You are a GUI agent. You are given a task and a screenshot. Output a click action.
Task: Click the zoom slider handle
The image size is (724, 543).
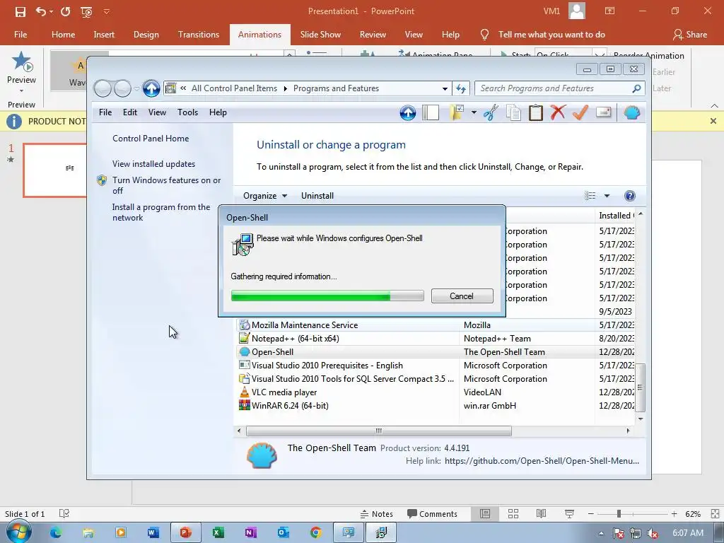tap(619, 514)
